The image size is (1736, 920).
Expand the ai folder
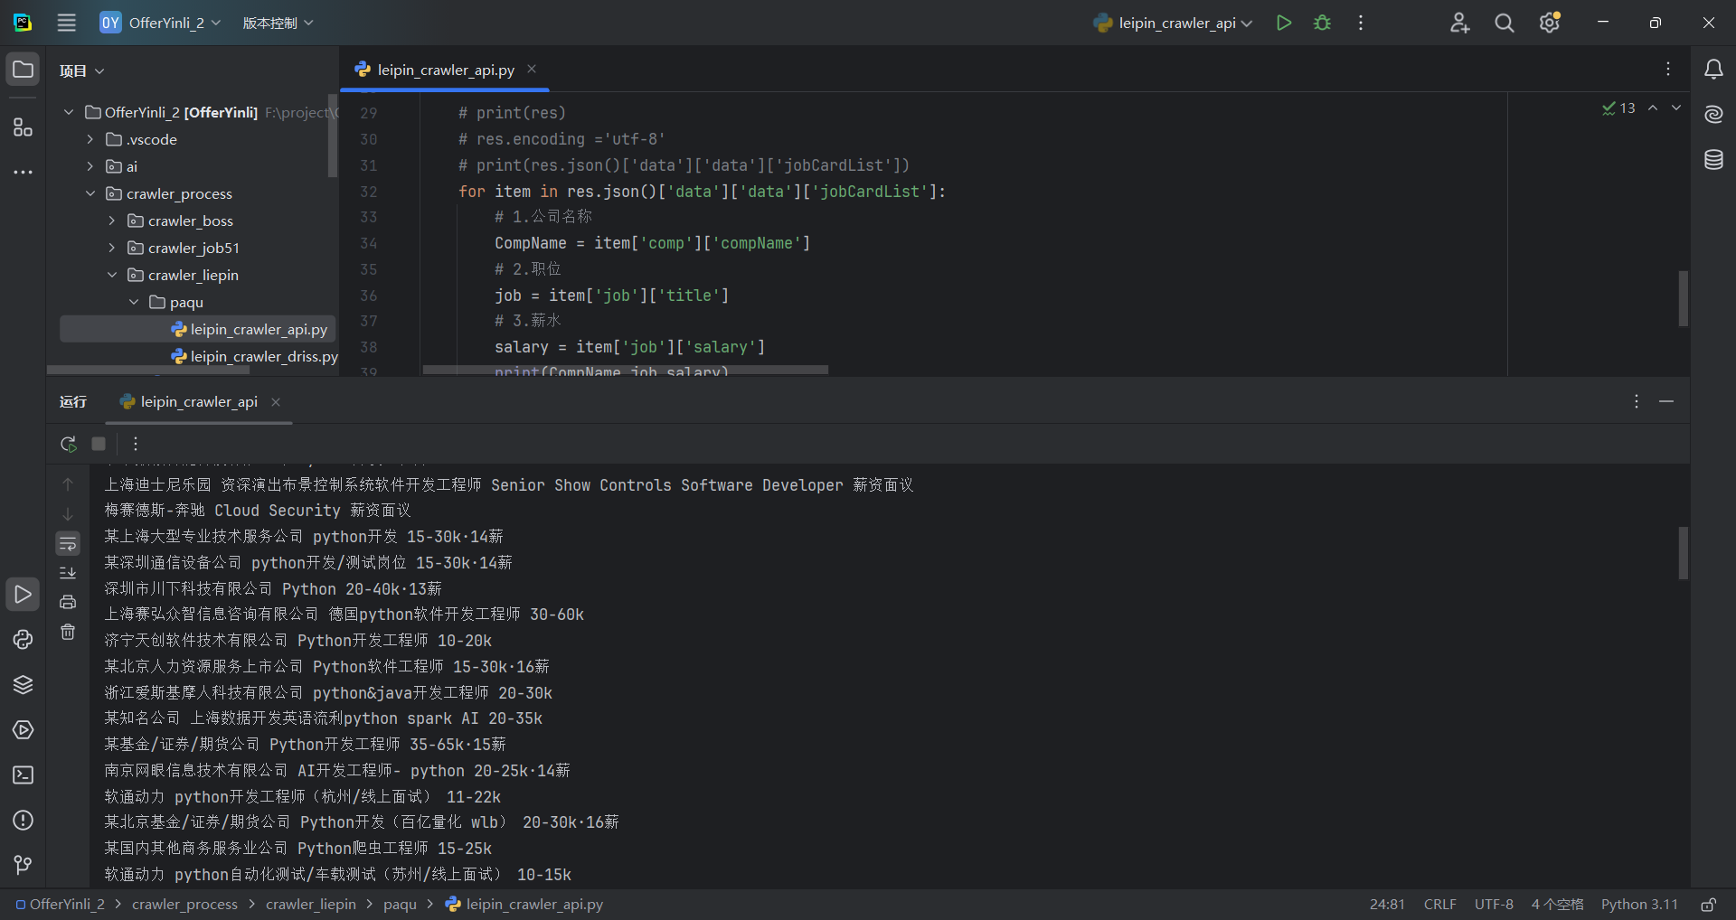pos(90,166)
